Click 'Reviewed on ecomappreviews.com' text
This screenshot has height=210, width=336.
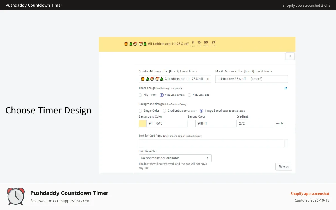[60, 201]
